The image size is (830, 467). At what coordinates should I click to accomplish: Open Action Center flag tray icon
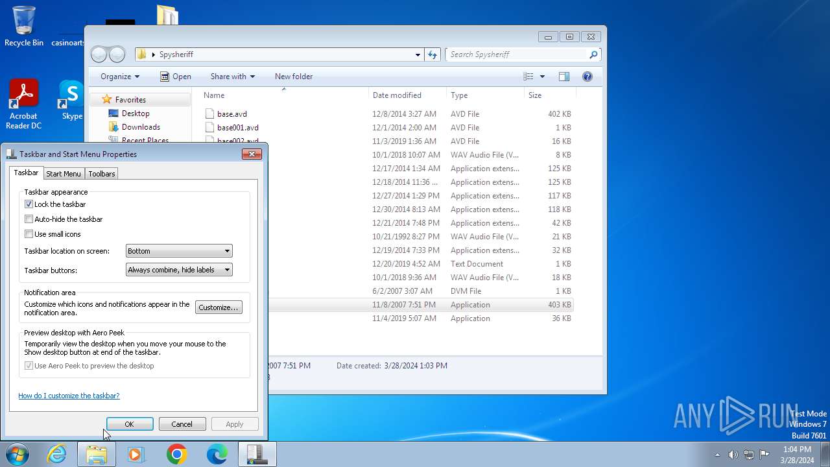(x=765, y=455)
